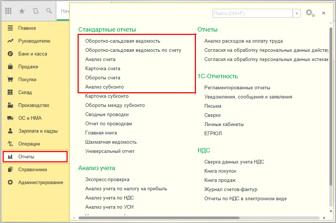This screenshot has height=223, width=336.
Task: Click the Склад grid icon
Action: (x=10, y=92)
